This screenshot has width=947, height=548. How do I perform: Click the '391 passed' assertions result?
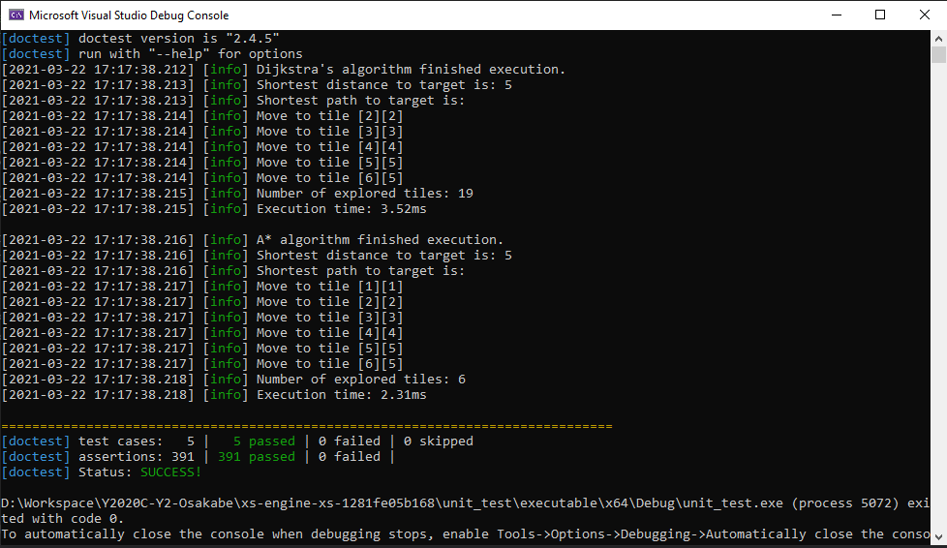(x=256, y=457)
